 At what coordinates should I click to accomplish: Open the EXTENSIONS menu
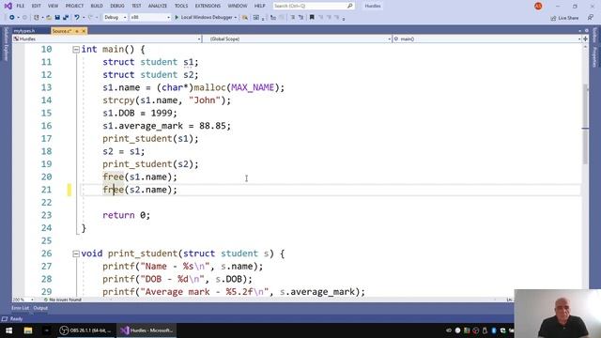click(208, 6)
